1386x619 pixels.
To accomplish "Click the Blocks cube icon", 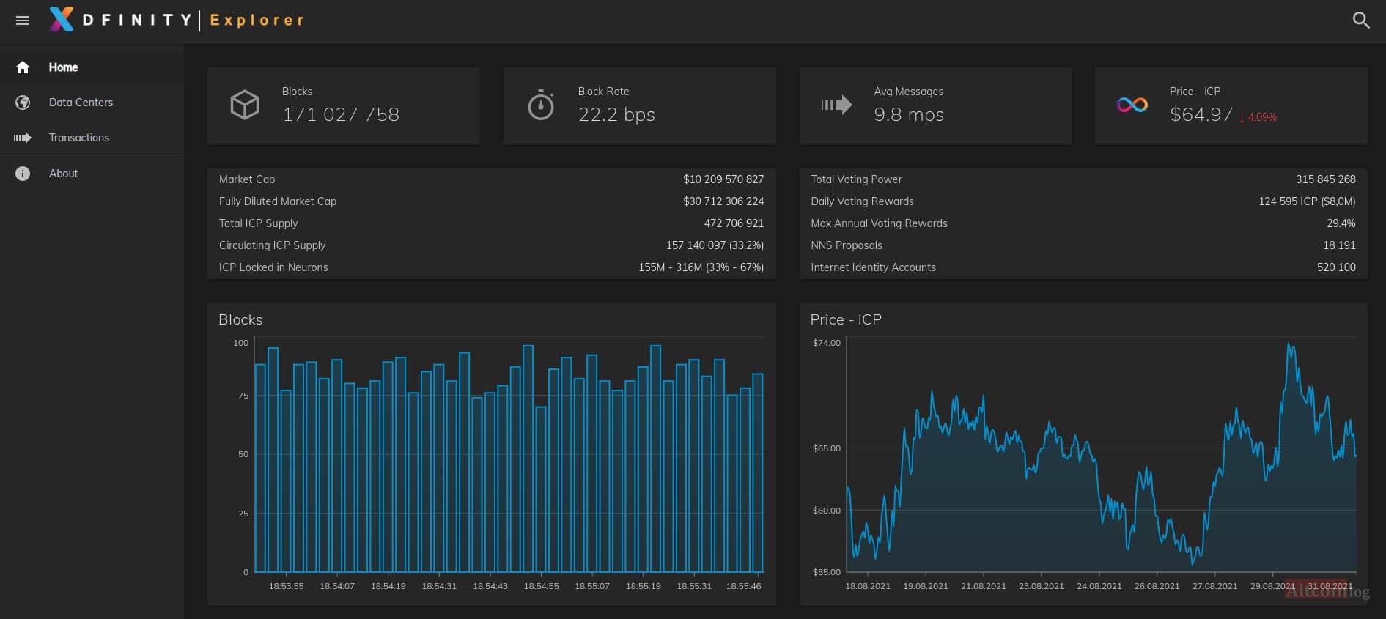I will pos(245,105).
